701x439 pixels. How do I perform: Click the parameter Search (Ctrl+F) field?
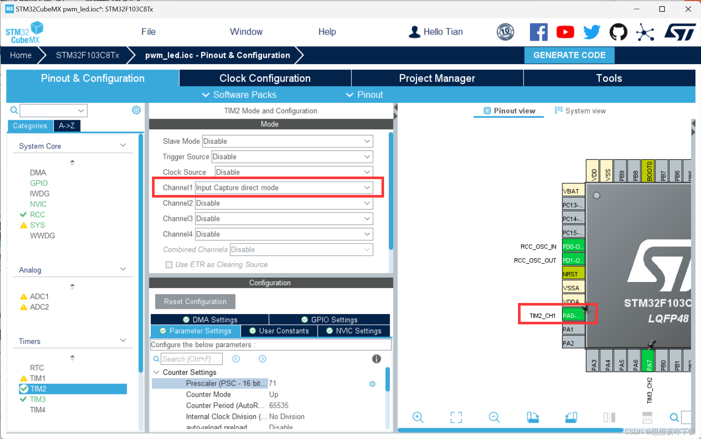(x=191, y=359)
